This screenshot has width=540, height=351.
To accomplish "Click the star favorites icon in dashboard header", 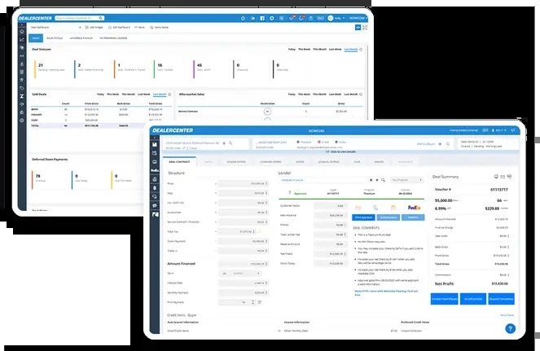I will coord(243,18).
